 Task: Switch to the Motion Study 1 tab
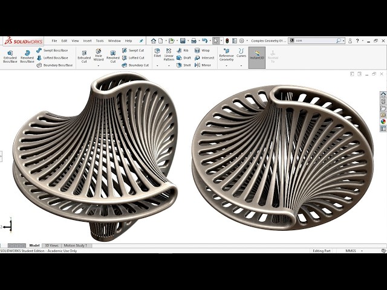point(76,245)
